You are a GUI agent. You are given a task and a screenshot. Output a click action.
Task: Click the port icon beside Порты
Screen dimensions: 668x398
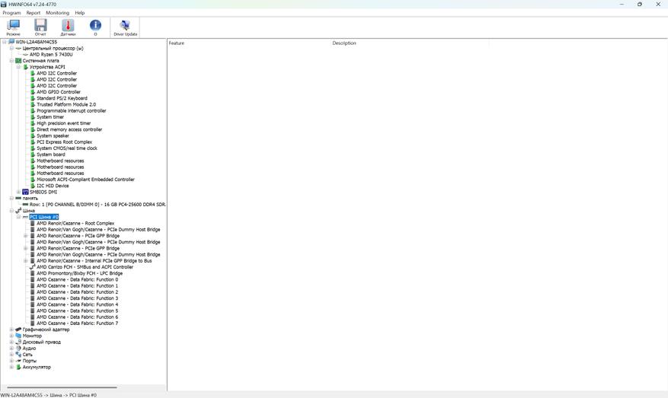pyautogui.click(x=18, y=361)
